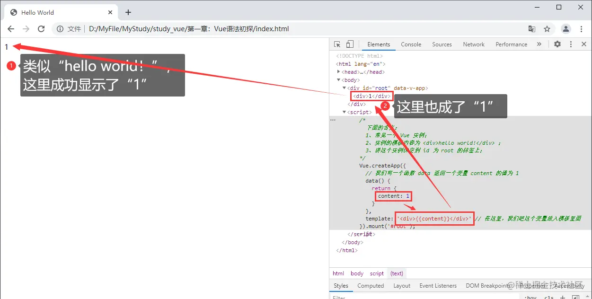Show more DevTools tabs with the chevrons
The image size is (592, 299).
point(539,44)
